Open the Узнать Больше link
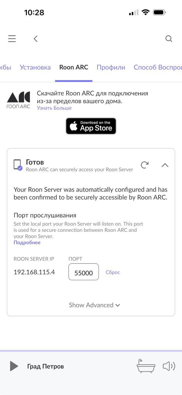182x395 pixels. [54, 108]
